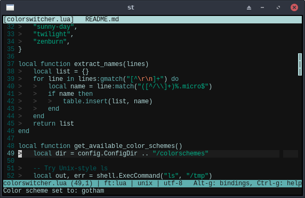Click the utf-8 encoding indicator

[x=173, y=183]
